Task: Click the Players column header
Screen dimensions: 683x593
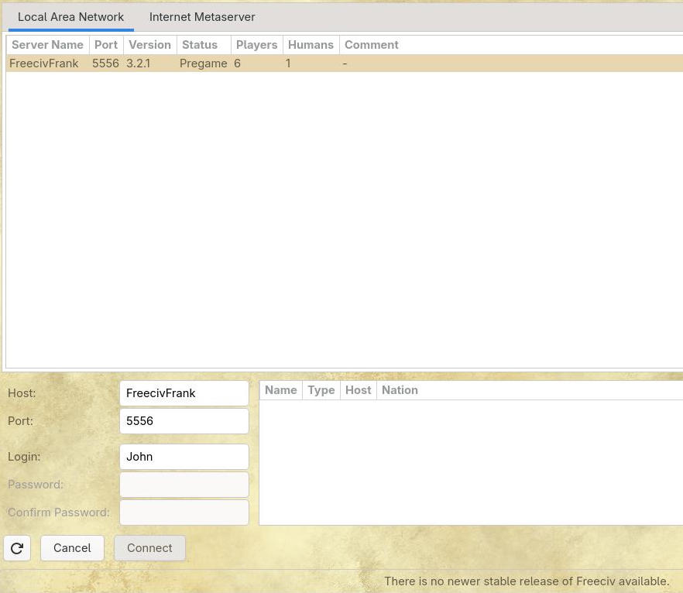Action: click(x=256, y=45)
